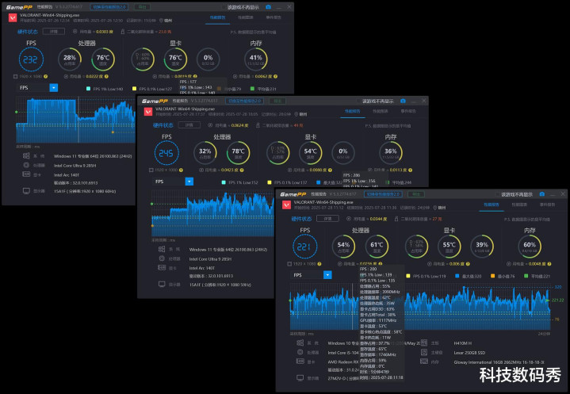Enable 该游戏不再显示 checkbox in 221 FPS window

point(498,194)
